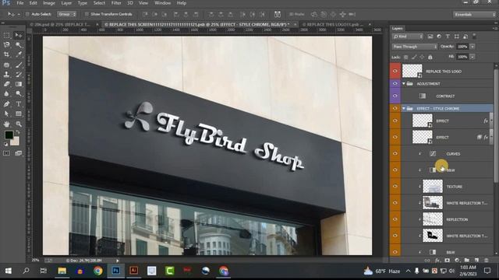Hide the REFLECTION layer
The image size is (499, 280).
click(x=395, y=219)
